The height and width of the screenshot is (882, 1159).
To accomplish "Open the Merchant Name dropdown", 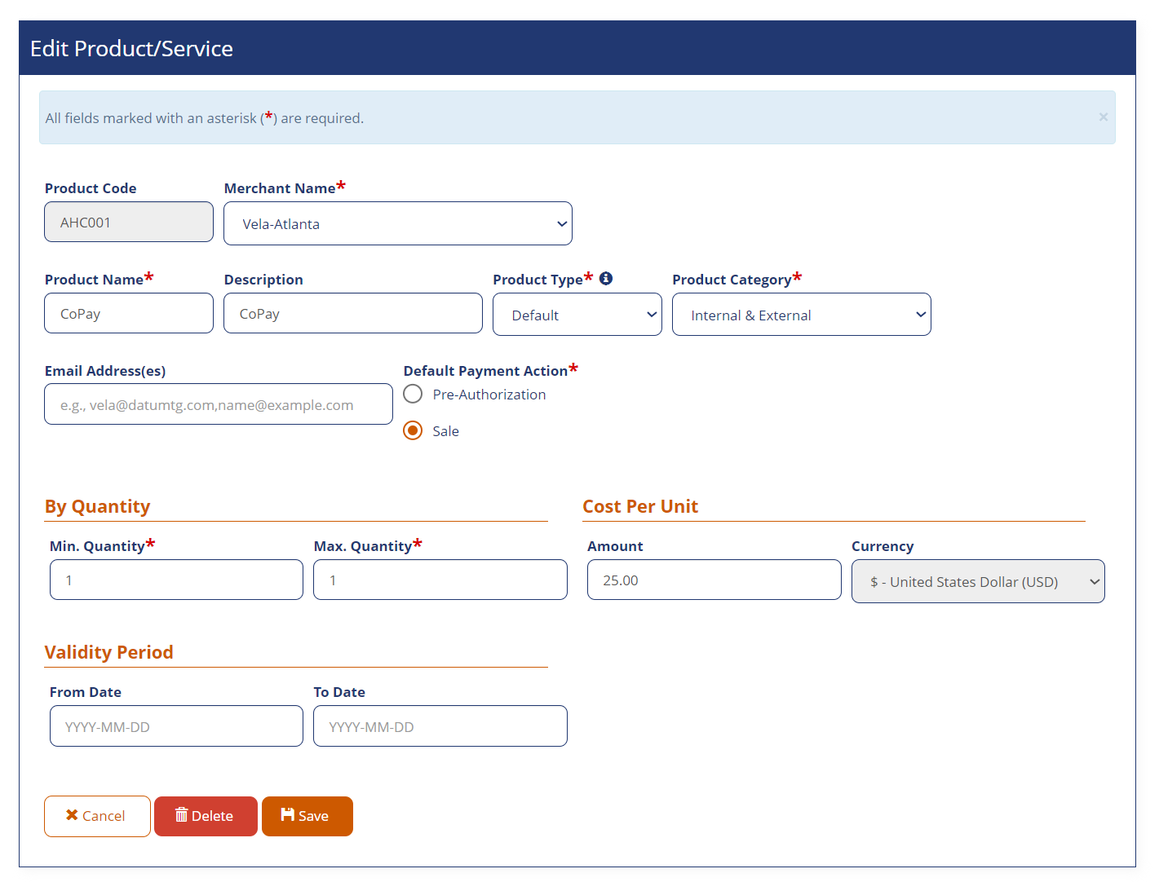I will tap(398, 223).
